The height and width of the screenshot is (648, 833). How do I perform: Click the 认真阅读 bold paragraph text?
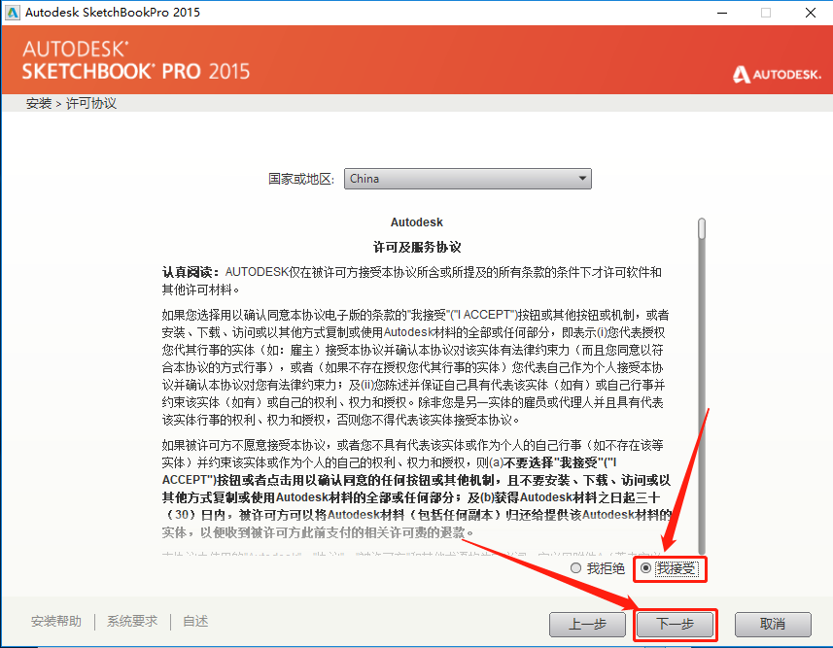[x=191, y=272]
